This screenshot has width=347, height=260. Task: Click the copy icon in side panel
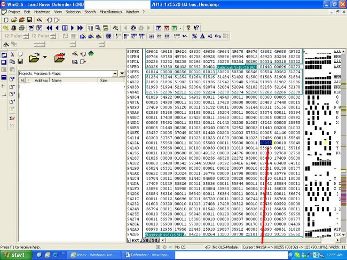click(x=12, y=62)
